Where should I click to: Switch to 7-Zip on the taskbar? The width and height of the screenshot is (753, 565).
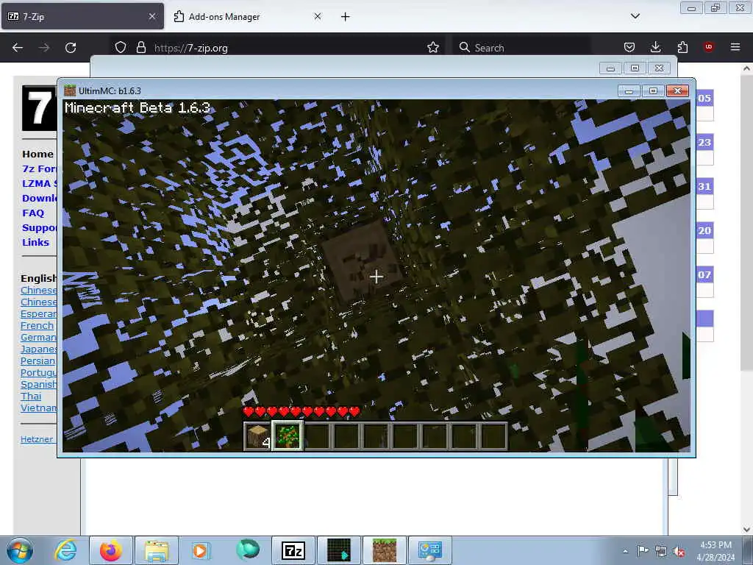click(x=293, y=550)
